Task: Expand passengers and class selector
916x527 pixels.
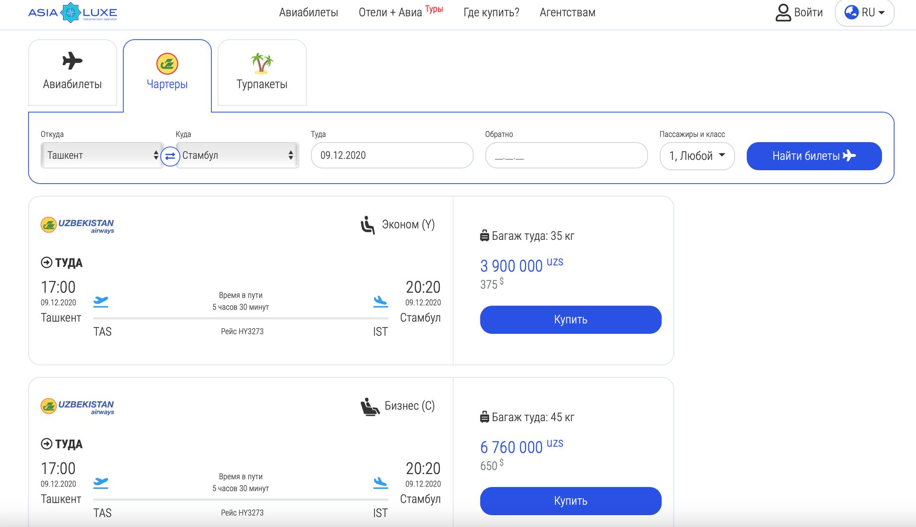Action: pos(697,156)
